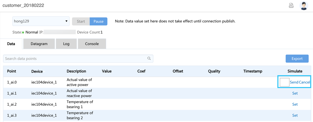Click the Value column header
The height and width of the screenshot is (122, 313).
click(x=107, y=71)
